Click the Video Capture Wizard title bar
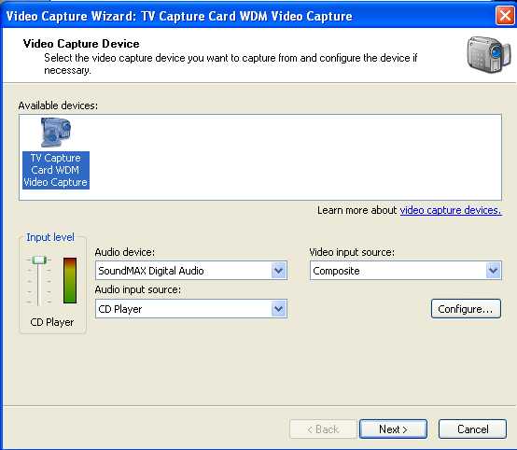Screen dimensions: 517x450 coord(247,15)
